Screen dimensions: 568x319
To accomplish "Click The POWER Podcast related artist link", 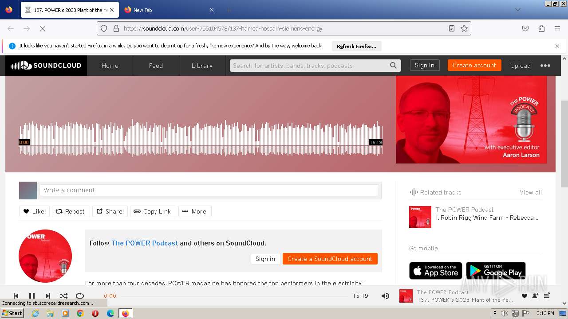I will pyautogui.click(x=465, y=210).
